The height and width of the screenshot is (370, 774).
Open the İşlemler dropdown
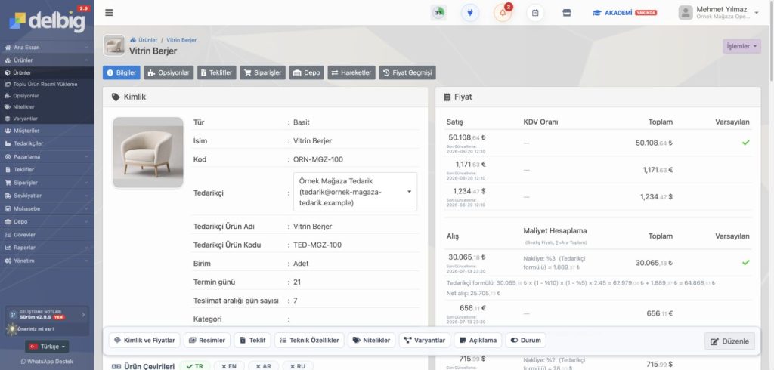[x=742, y=46]
